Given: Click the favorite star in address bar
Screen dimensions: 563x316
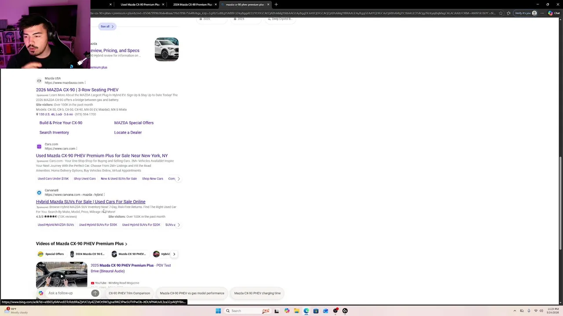Looking at the screenshot, I should coord(501,13).
